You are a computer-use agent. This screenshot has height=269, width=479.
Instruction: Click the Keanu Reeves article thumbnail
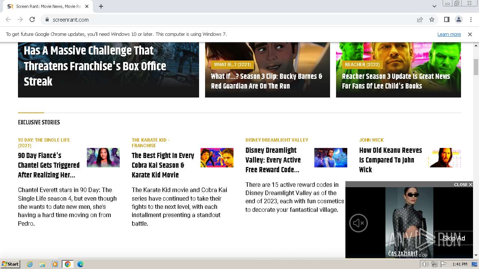tap(445, 158)
